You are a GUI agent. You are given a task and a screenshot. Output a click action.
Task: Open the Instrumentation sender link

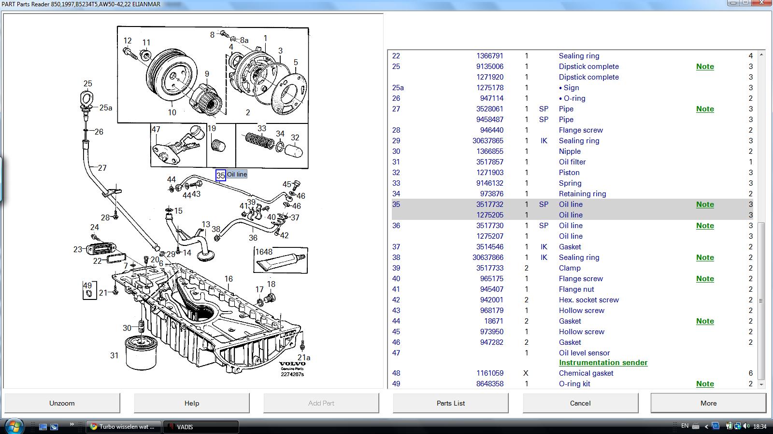pyautogui.click(x=603, y=363)
